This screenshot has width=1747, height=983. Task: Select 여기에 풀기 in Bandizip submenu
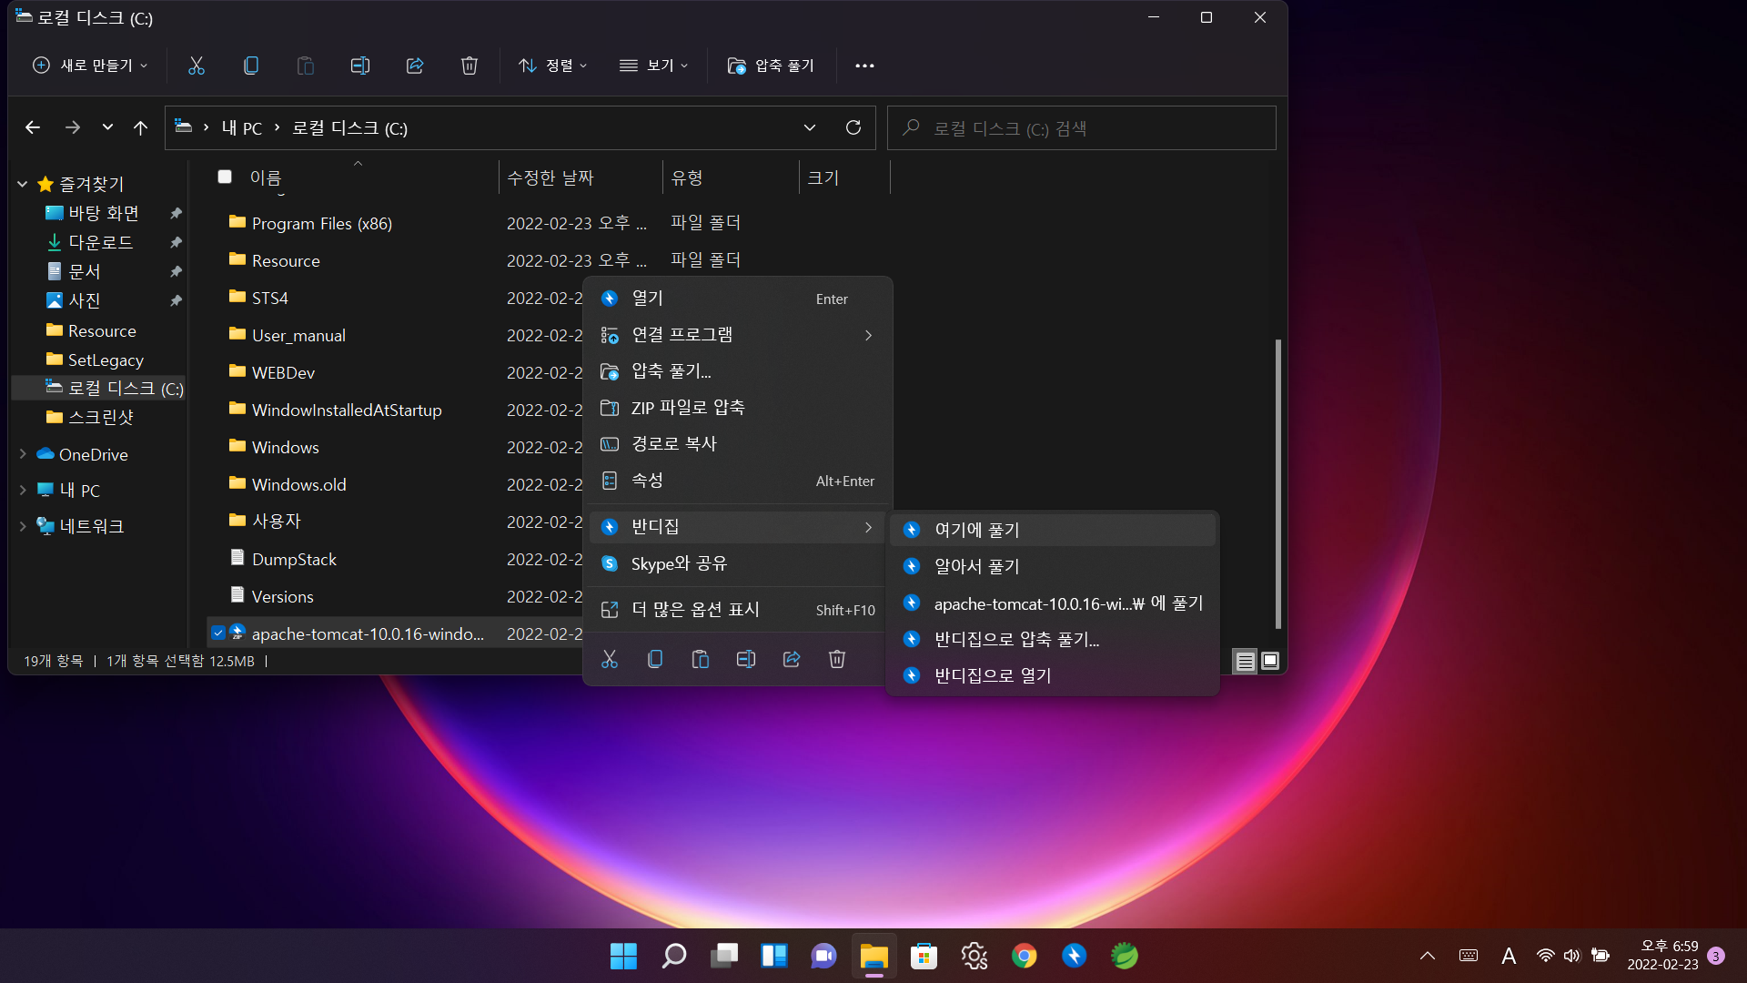(976, 530)
